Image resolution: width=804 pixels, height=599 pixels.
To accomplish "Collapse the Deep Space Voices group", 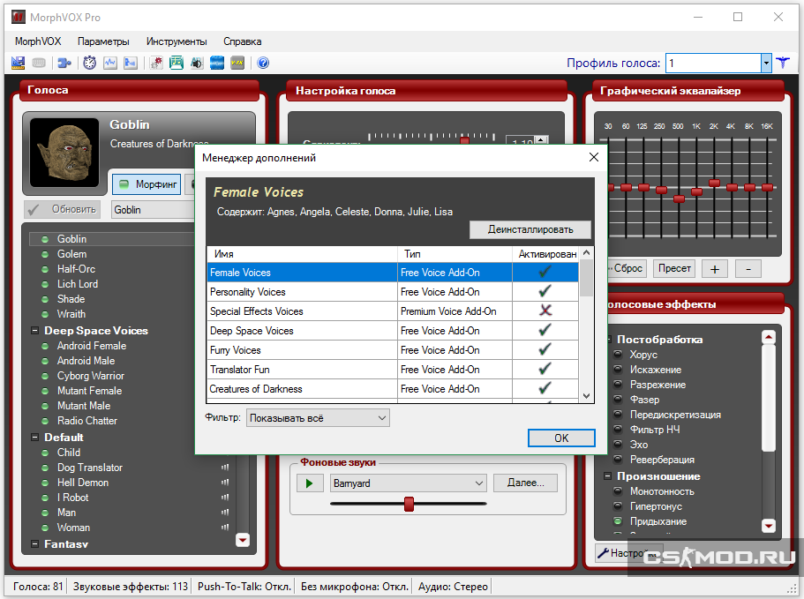I will [x=35, y=331].
